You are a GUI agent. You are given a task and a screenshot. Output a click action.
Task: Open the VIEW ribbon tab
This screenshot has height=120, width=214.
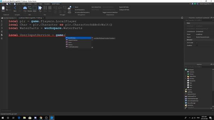pos(40,4)
